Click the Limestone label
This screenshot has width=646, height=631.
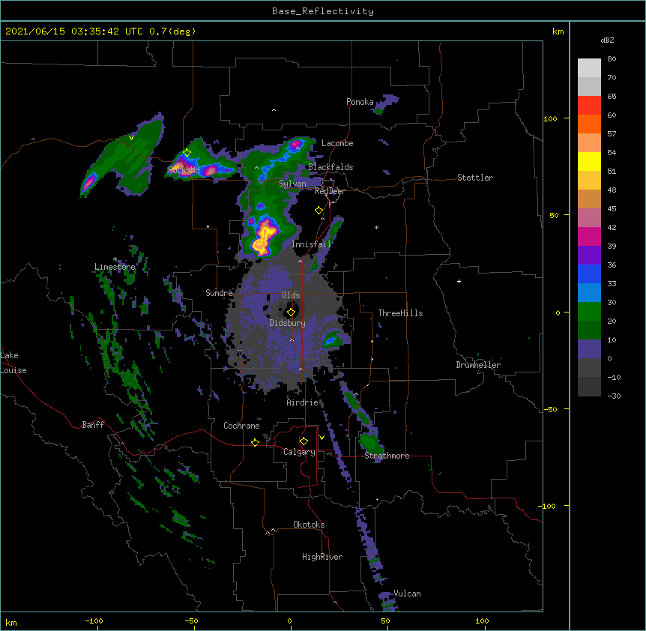(x=115, y=267)
